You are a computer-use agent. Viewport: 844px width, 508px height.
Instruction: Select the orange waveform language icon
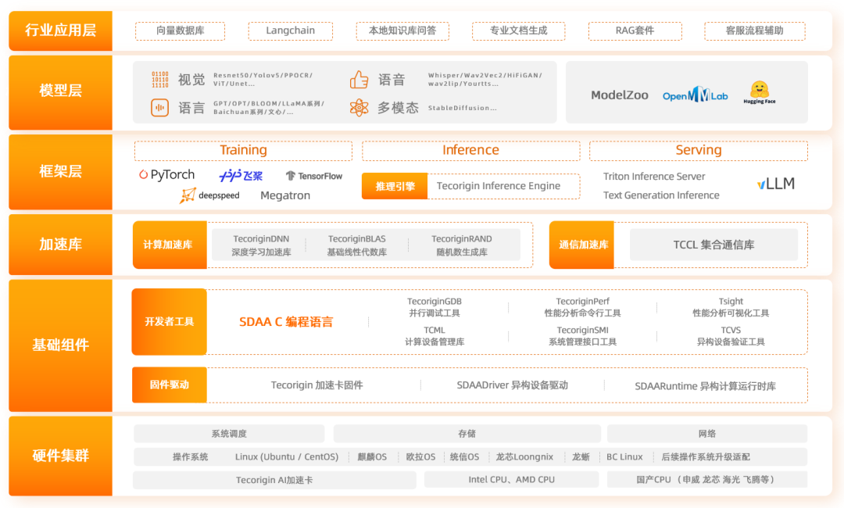pyautogui.click(x=159, y=108)
